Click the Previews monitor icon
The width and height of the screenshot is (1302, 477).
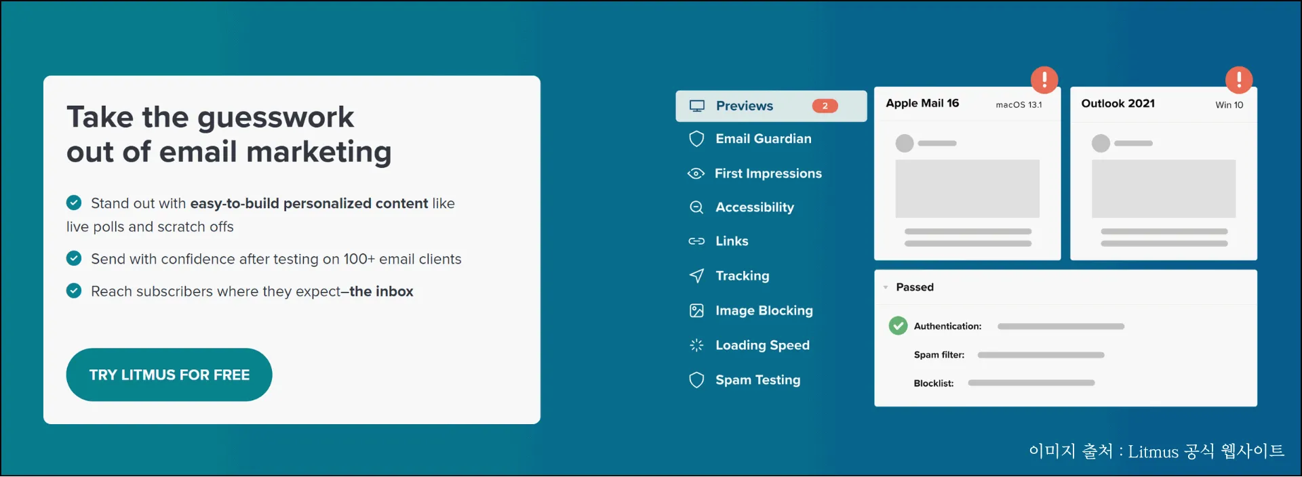pos(697,106)
